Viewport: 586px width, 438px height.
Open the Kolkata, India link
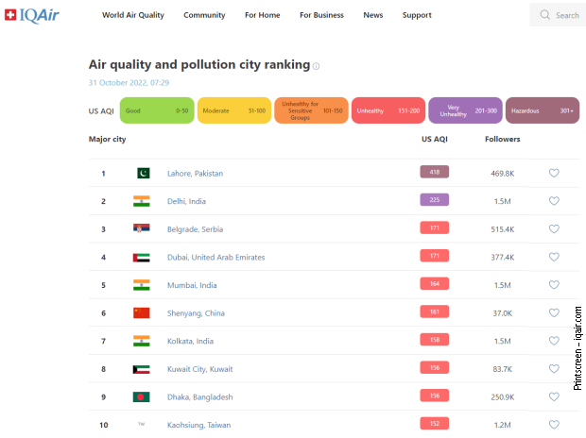(190, 342)
